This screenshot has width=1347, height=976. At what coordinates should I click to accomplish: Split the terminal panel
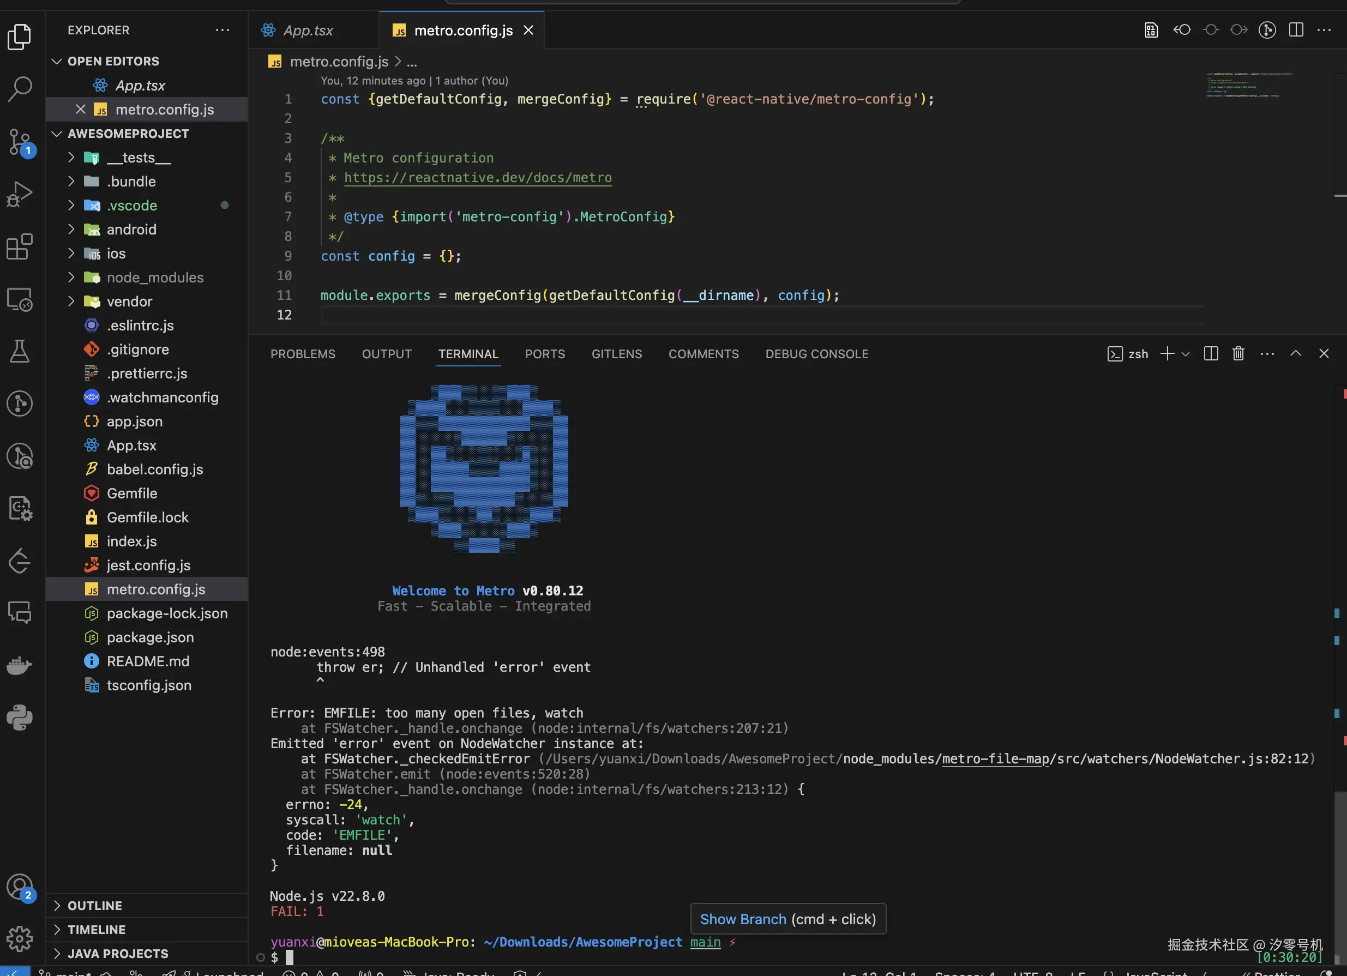1211,354
